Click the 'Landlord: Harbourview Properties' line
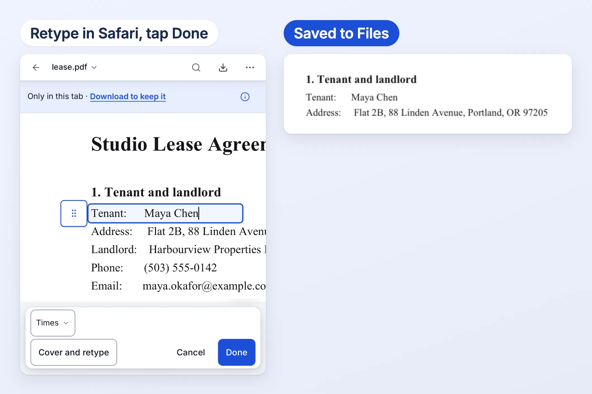The height and width of the screenshot is (394, 592). point(178,250)
